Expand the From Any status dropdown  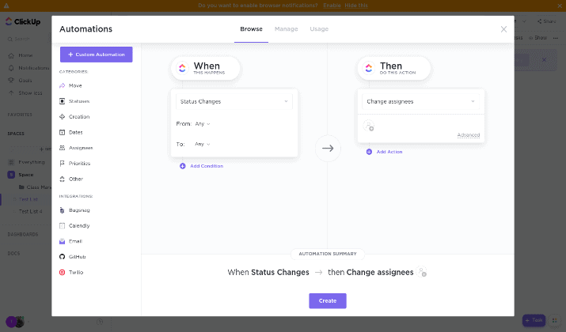[x=203, y=123]
